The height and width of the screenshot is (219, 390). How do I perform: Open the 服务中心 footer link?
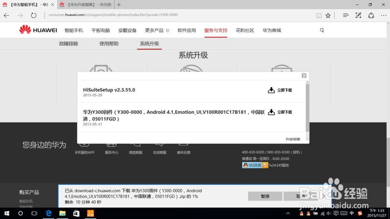click(112, 152)
